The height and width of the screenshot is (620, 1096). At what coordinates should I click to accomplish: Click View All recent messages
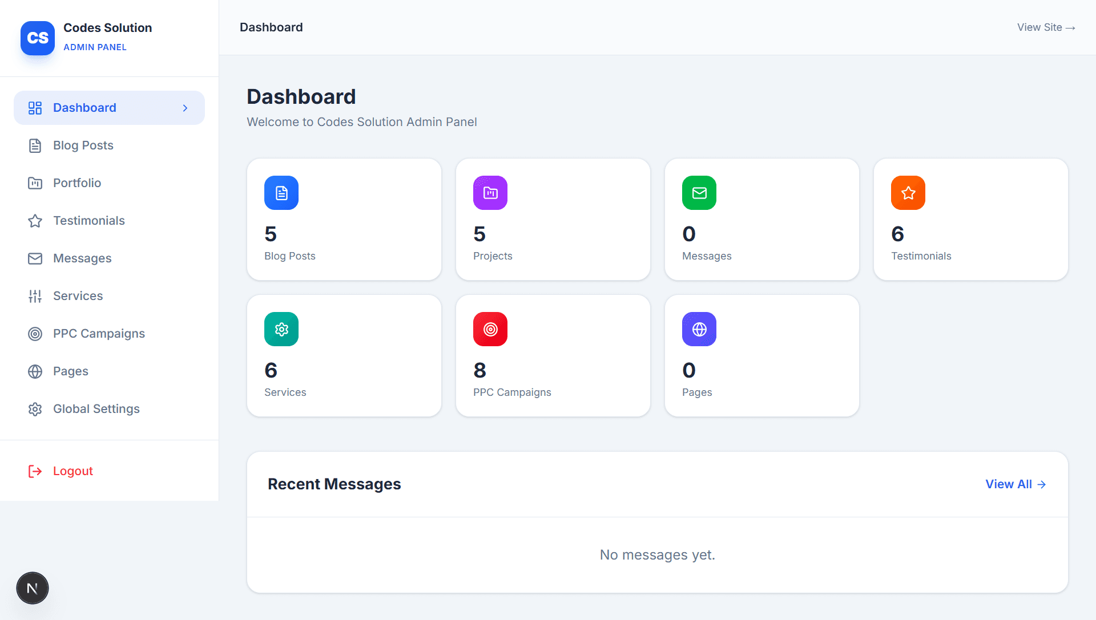(x=1016, y=484)
